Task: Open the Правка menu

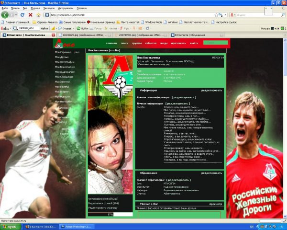Action: coord(15,8)
